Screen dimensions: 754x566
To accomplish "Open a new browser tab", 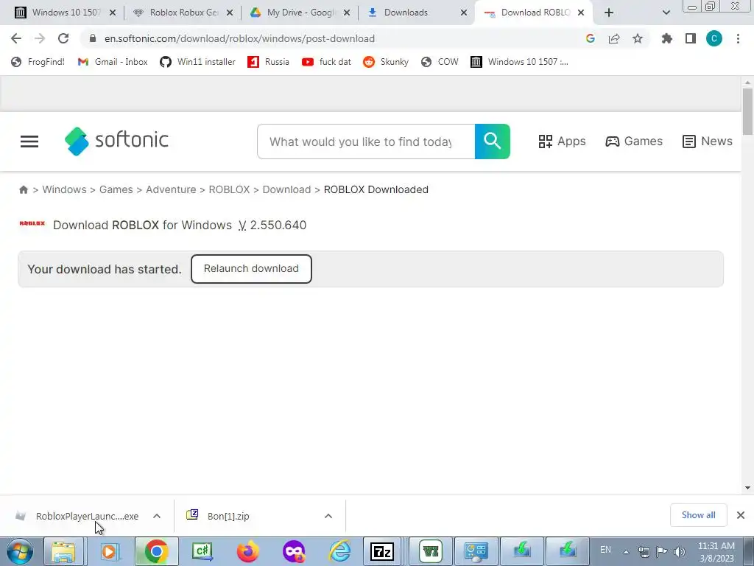I will [x=609, y=13].
